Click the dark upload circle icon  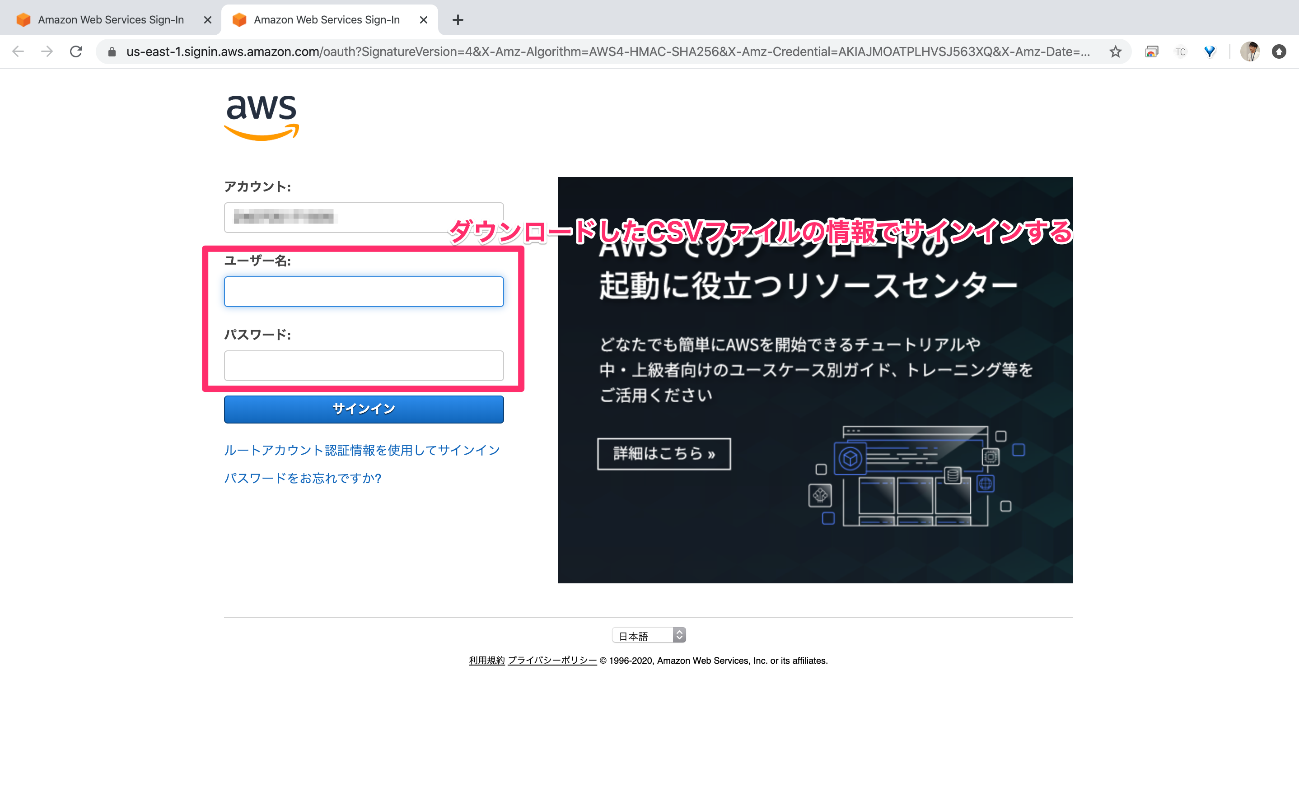(x=1280, y=51)
